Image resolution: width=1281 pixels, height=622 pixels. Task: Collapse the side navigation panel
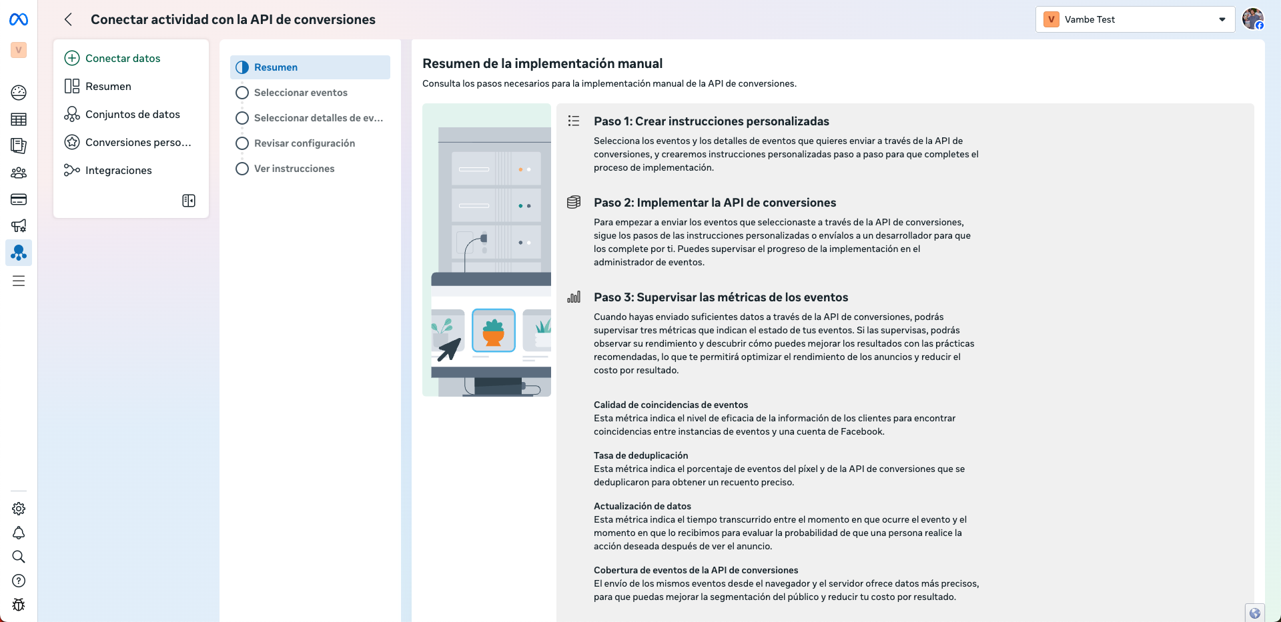coord(189,201)
